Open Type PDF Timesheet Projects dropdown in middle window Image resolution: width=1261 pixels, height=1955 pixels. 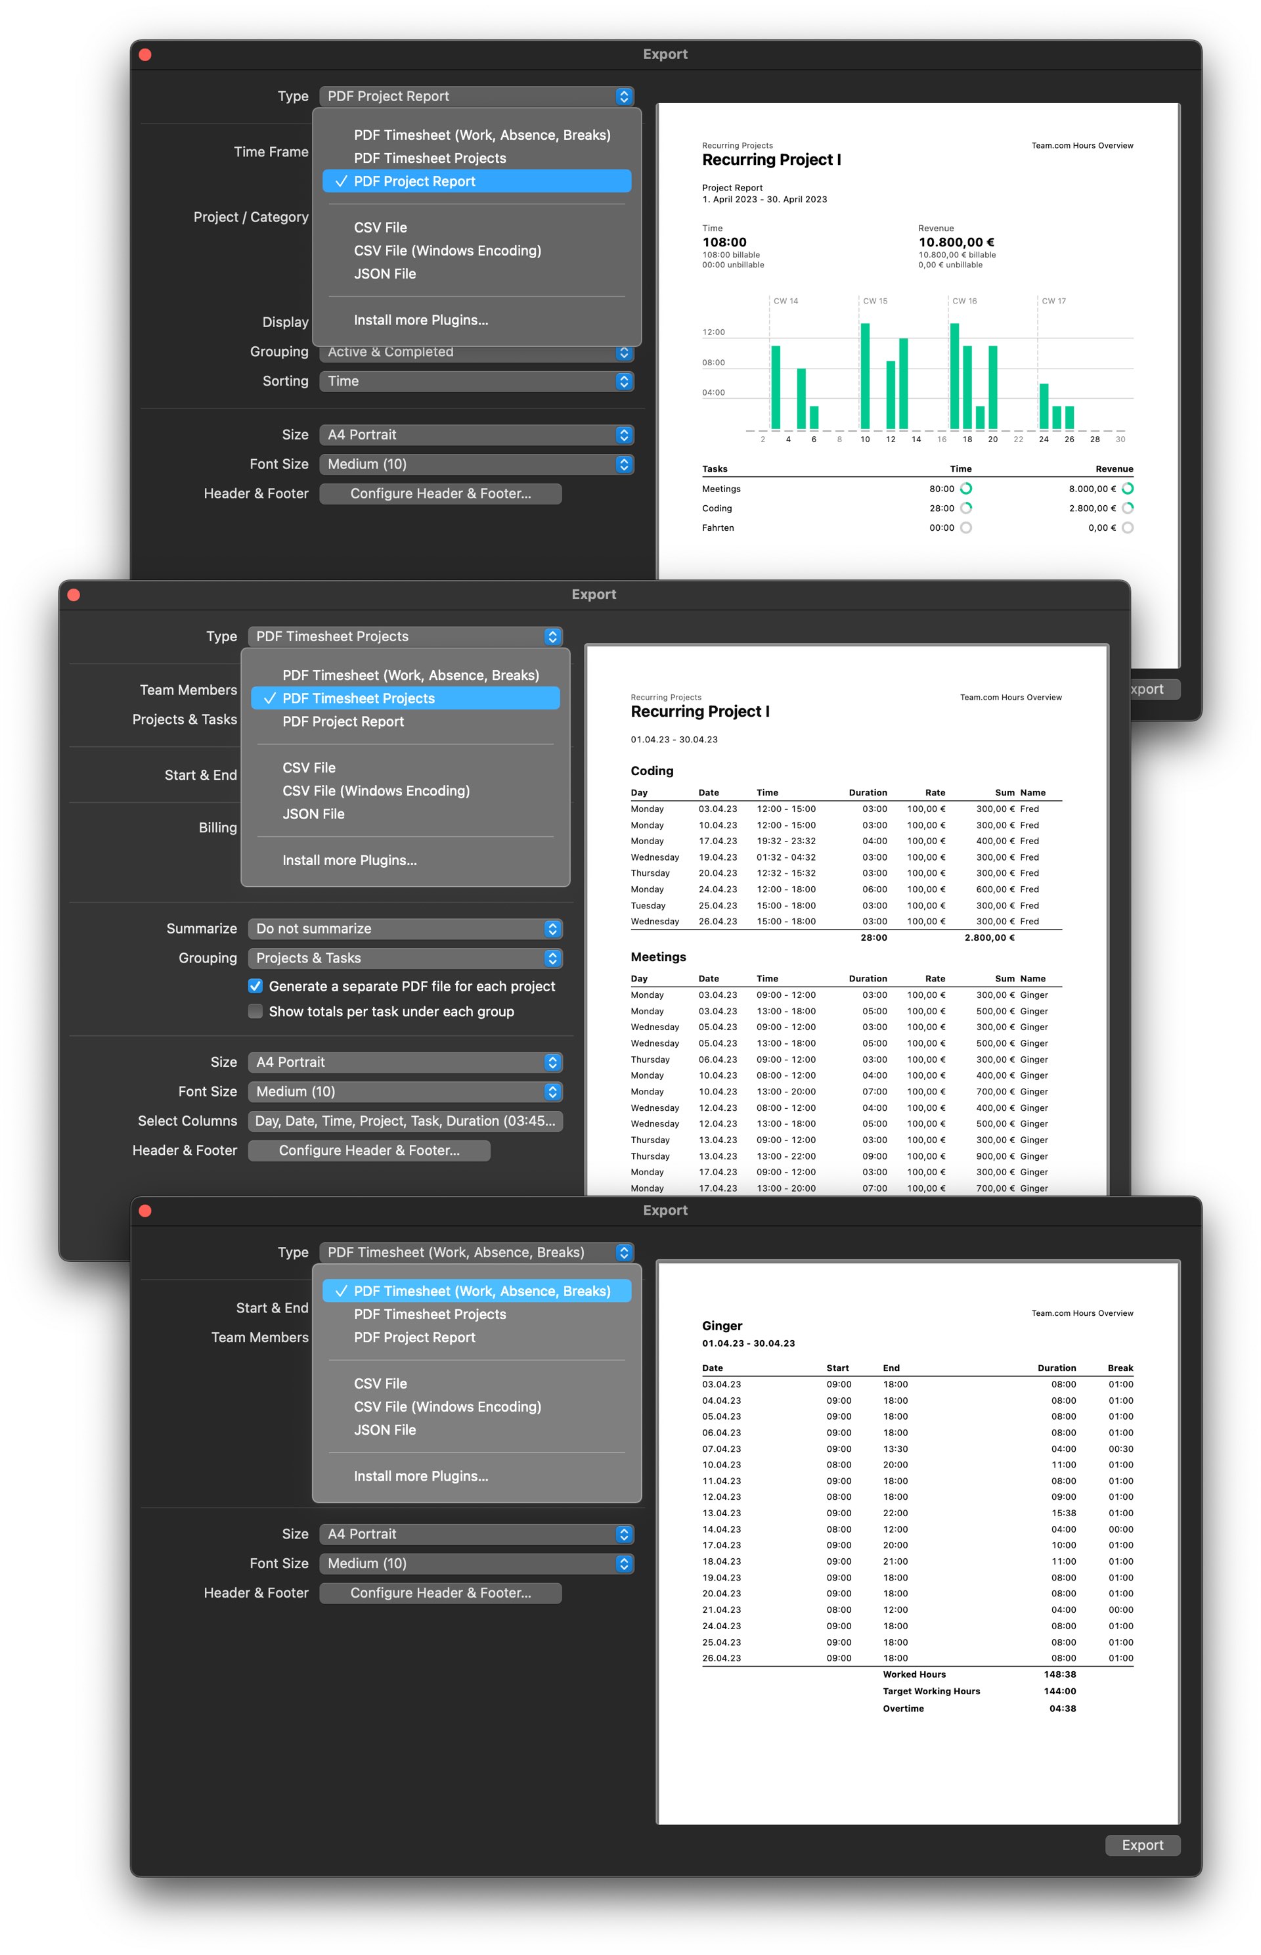(x=405, y=637)
